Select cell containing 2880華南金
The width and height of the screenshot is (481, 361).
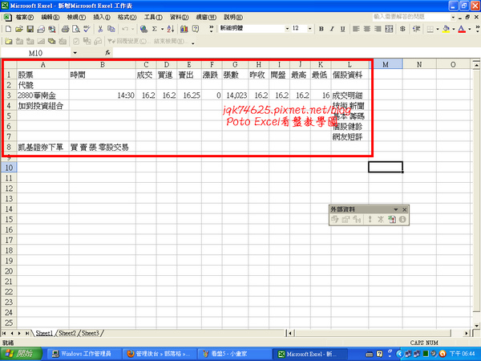(42, 95)
